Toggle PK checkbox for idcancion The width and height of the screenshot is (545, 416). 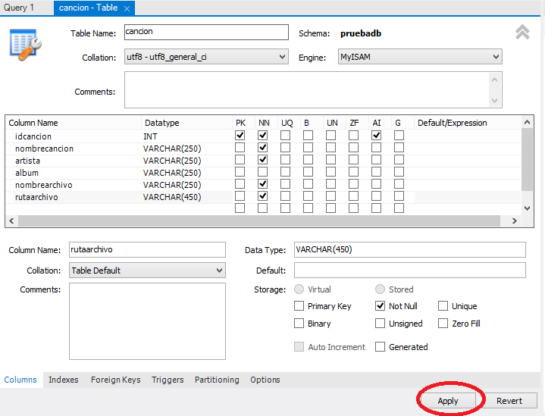(x=240, y=135)
